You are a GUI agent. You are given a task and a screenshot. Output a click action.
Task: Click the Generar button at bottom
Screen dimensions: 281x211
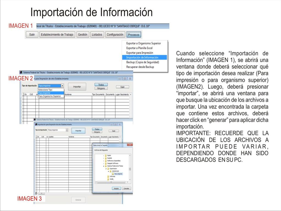pos(78,200)
